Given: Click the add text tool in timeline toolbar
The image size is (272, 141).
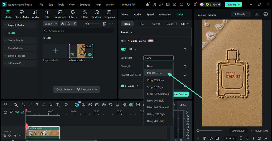Looking at the screenshot, I should pos(57,105).
